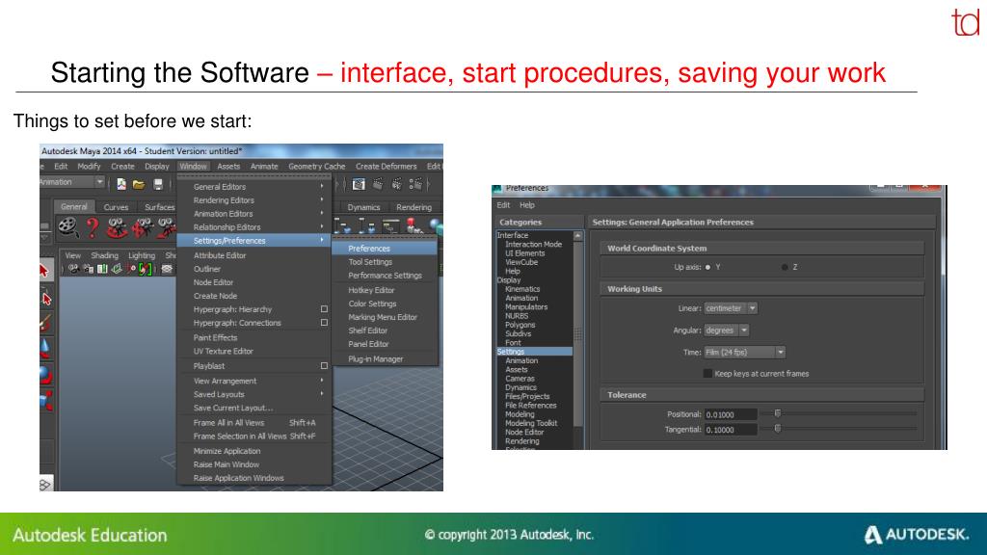Screen dimensions: 987x555
Task: Toggle Keep keys at current frames checkbox
Action: (707, 374)
